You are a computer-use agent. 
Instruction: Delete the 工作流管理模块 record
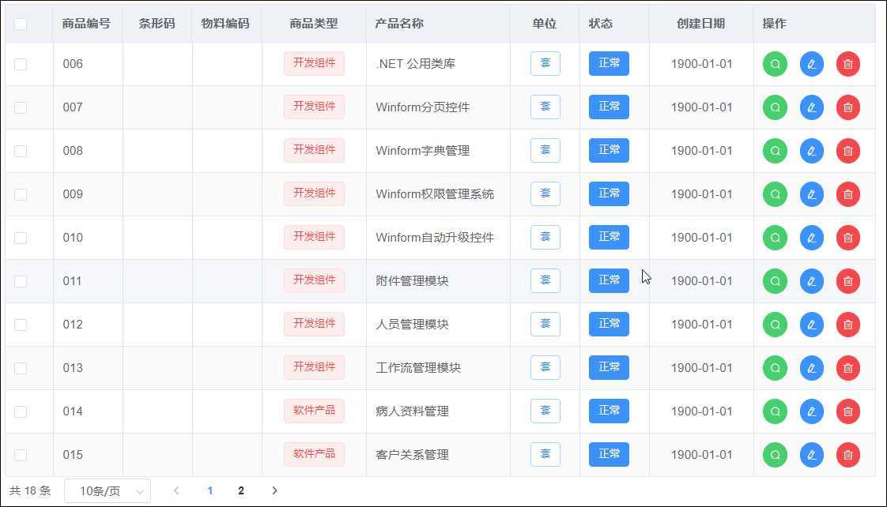(x=847, y=367)
